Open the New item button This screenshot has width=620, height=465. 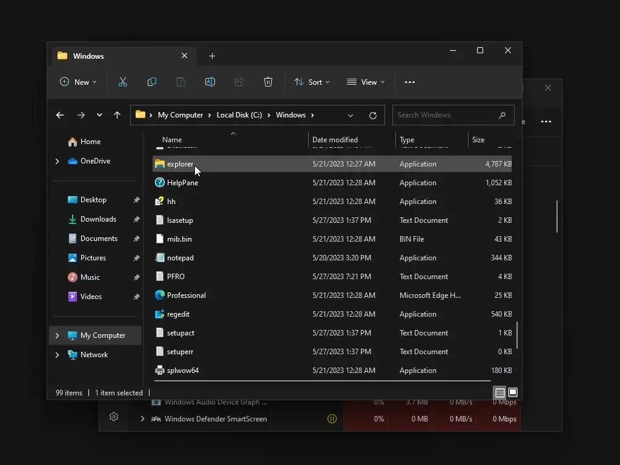78,82
